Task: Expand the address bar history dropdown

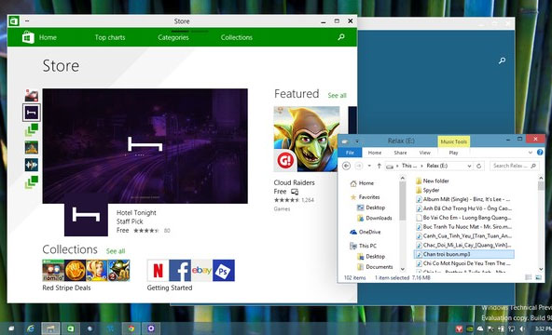Action: point(469,166)
